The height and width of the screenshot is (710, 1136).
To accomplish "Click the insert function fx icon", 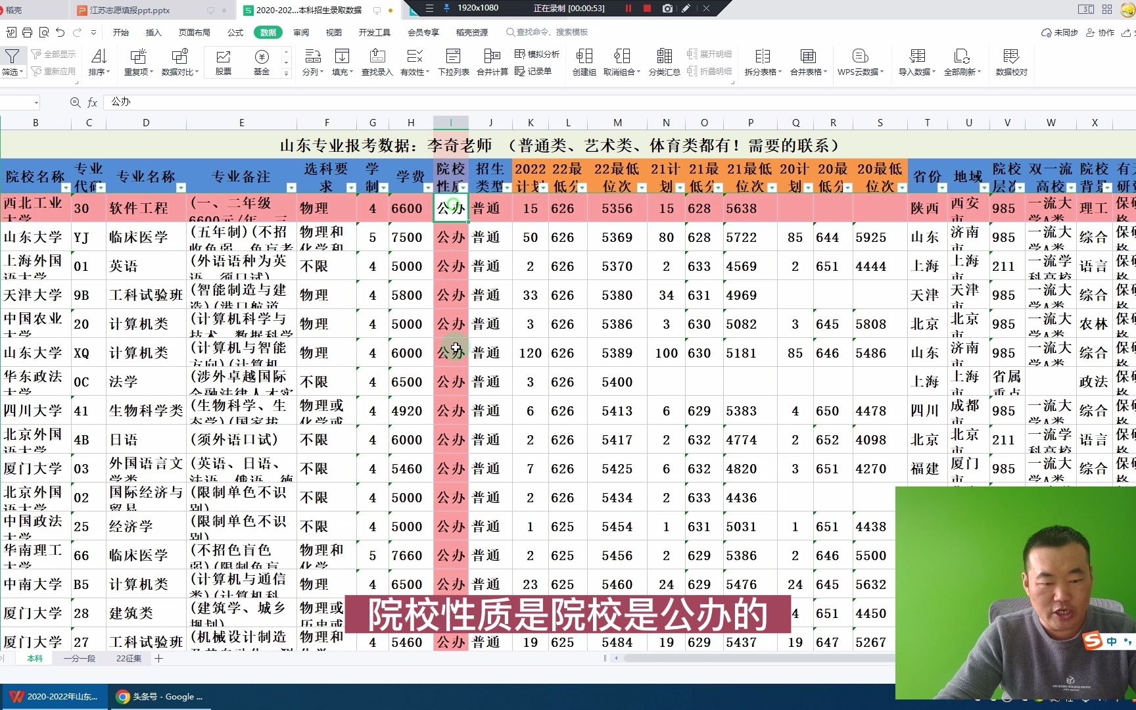I will coord(92,103).
